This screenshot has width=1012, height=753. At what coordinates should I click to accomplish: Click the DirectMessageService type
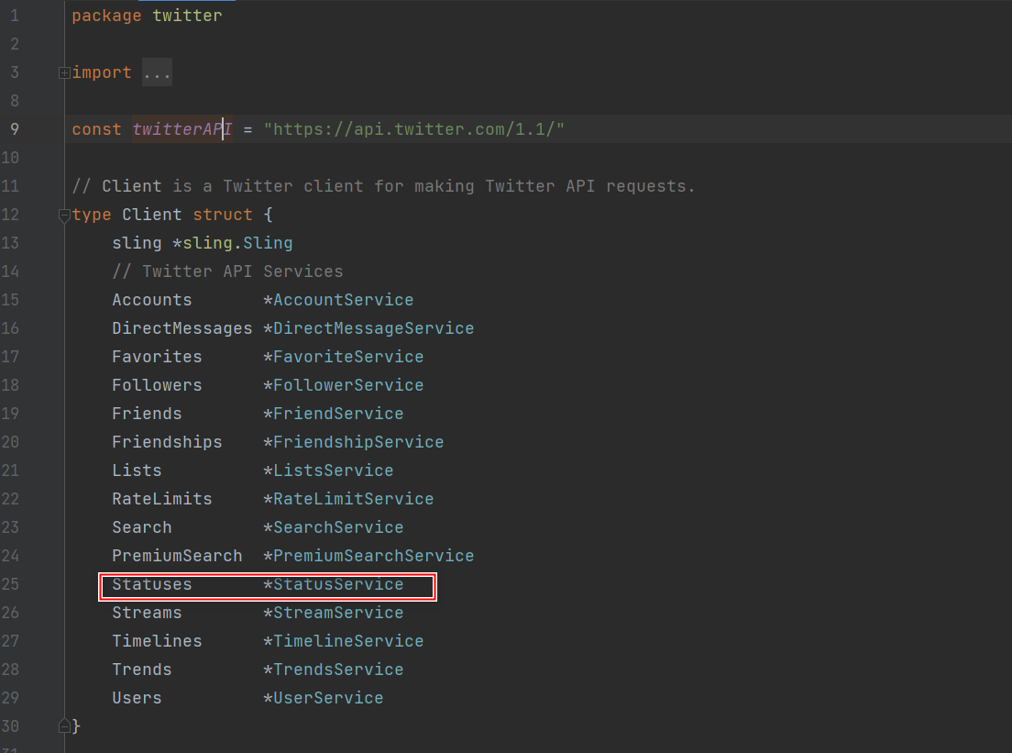click(x=374, y=328)
